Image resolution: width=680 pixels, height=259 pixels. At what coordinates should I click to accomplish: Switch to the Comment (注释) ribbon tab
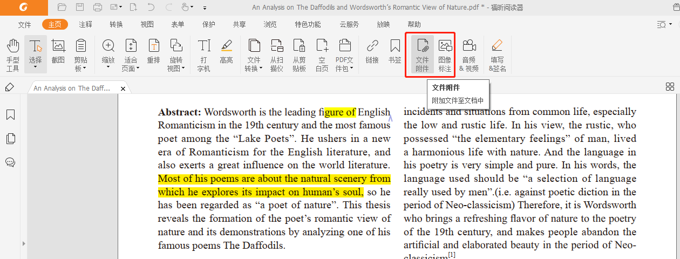[85, 24]
